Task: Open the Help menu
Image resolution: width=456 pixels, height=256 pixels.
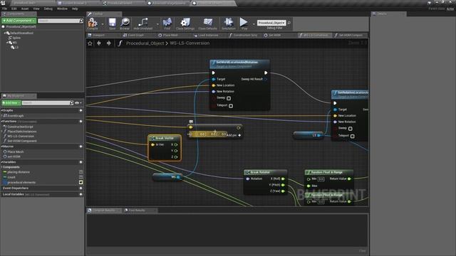Action: point(75,9)
